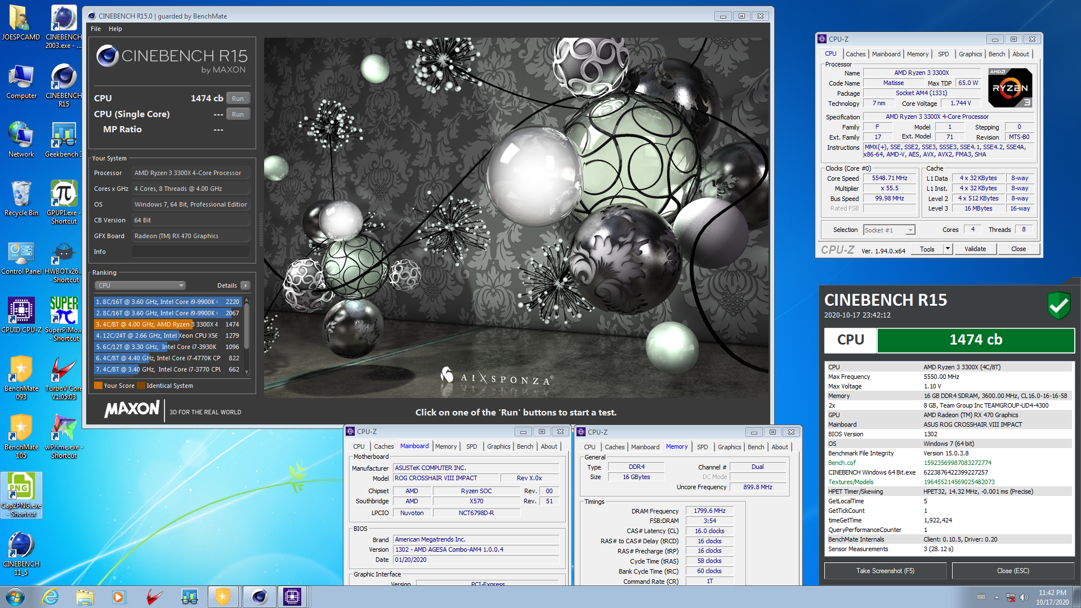Open the File menu in Cinebench
The height and width of the screenshot is (608, 1081).
(x=96, y=29)
